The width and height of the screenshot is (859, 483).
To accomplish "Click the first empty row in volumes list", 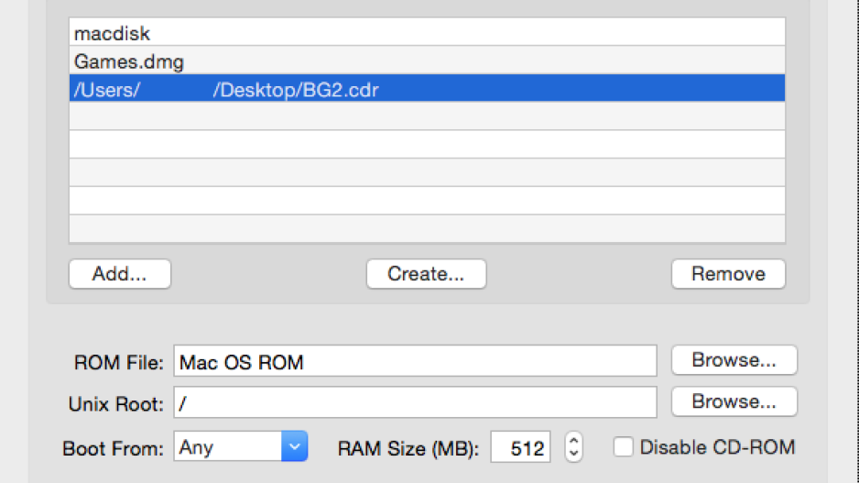I will [427, 115].
